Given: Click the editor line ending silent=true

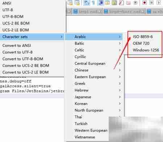Looking at the screenshot, I should (x=25, y=86).
